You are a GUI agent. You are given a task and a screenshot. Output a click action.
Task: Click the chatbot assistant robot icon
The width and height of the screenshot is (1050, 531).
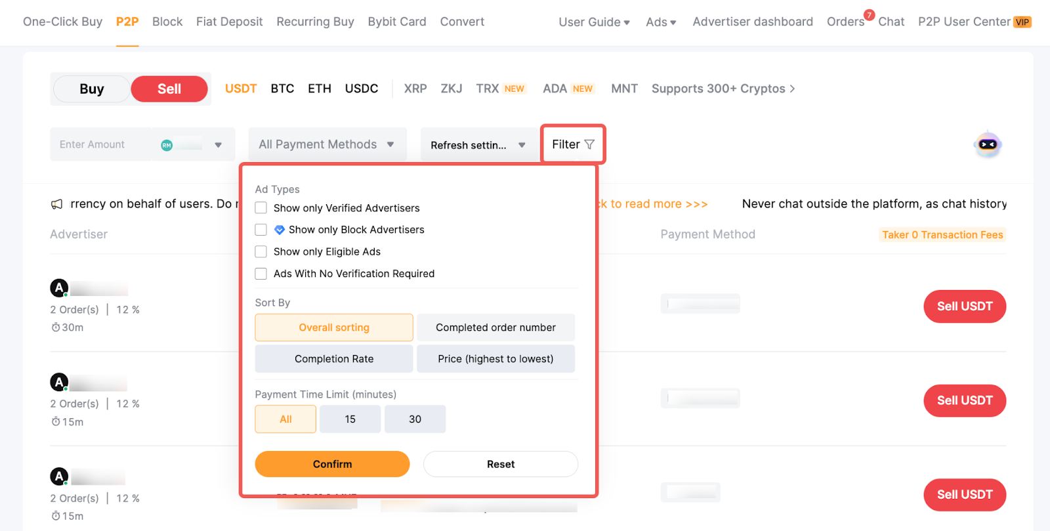(x=988, y=144)
